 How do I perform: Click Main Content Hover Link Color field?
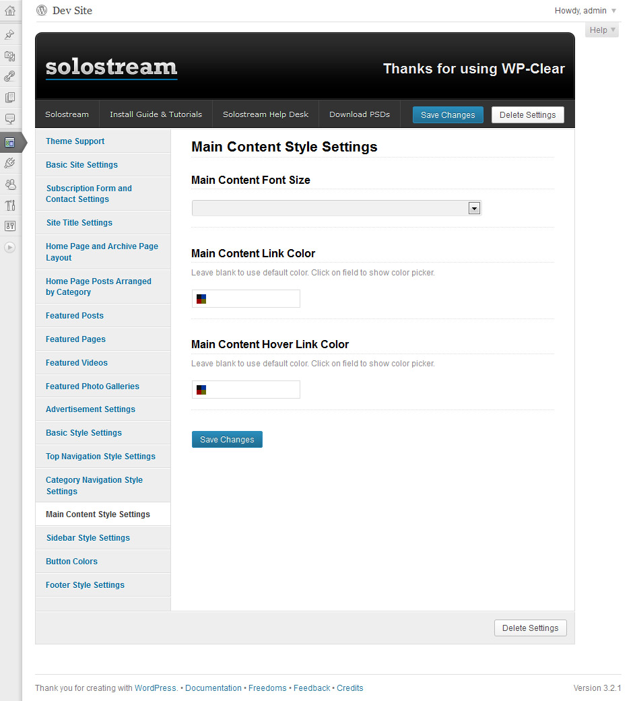click(x=246, y=389)
